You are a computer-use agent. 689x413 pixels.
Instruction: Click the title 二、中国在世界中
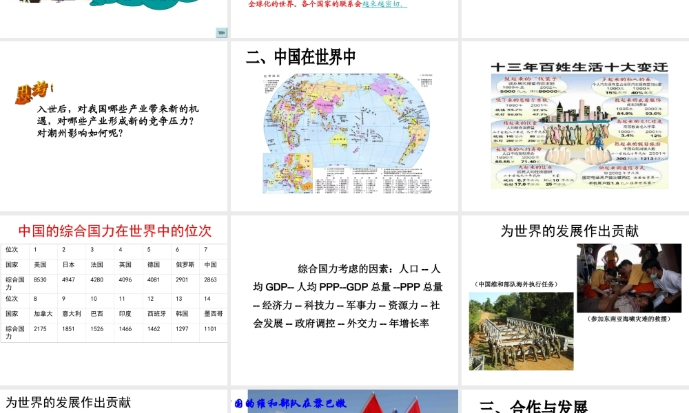[x=301, y=57]
